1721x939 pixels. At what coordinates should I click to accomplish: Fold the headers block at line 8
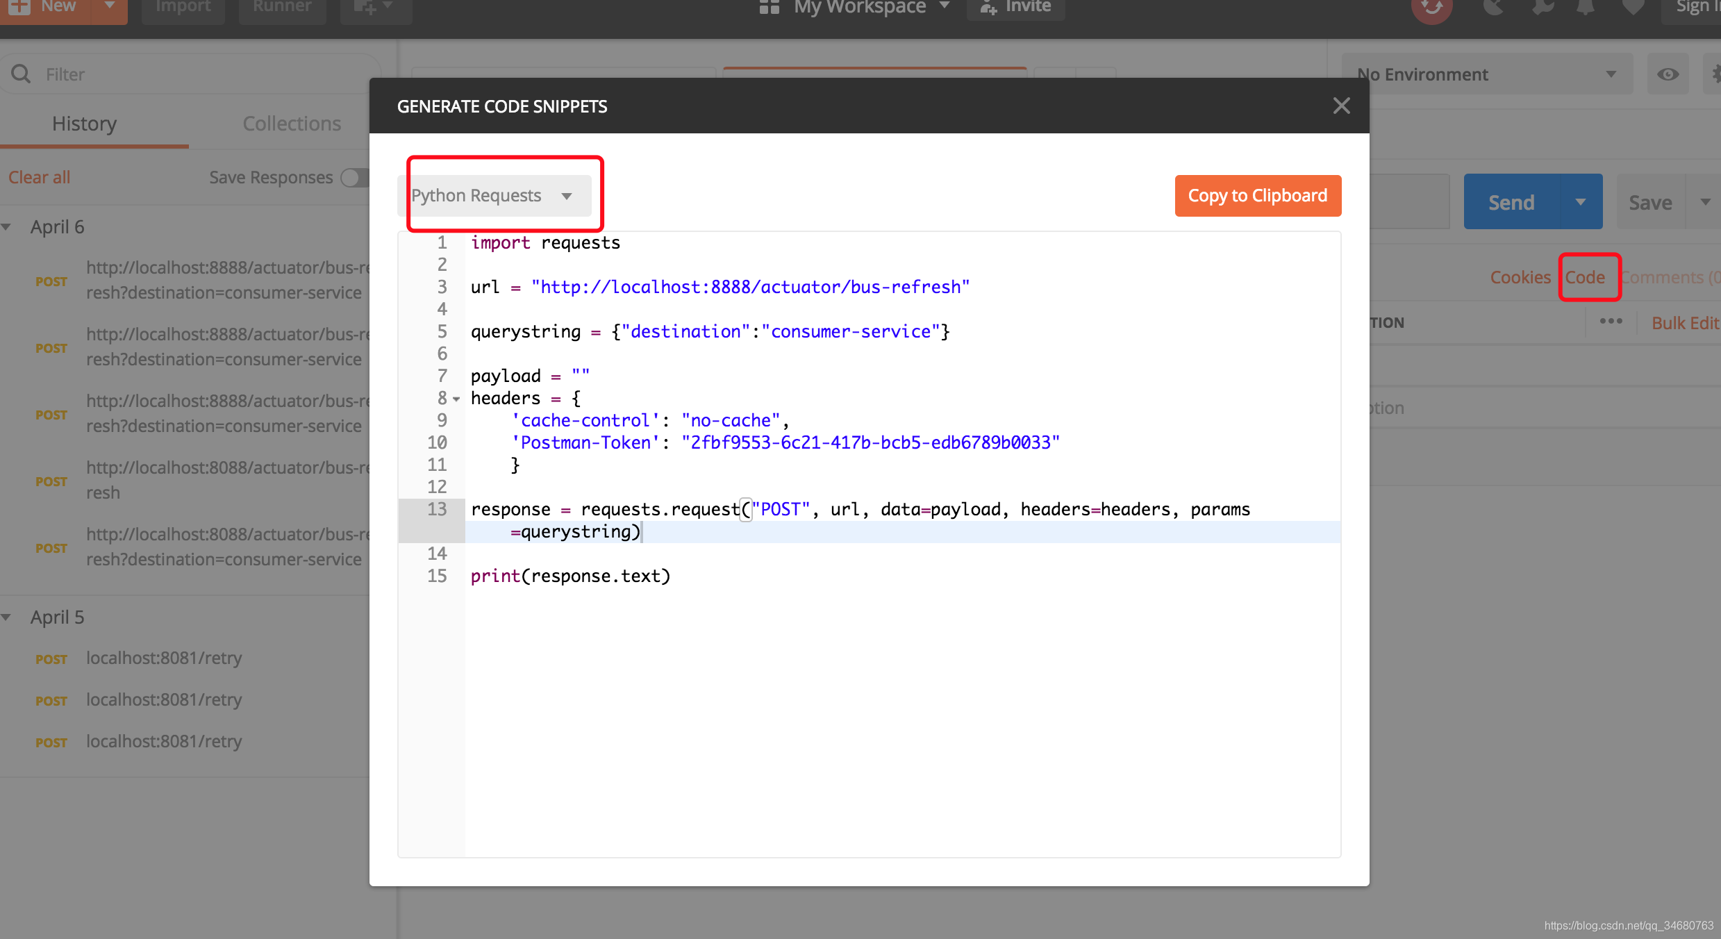coord(456,399)
